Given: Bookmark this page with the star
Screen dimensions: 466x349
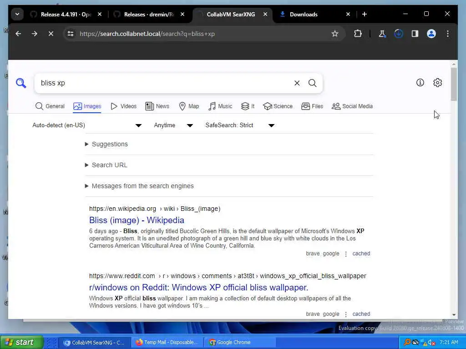Looking at the screenshot, I should point(335,34).
